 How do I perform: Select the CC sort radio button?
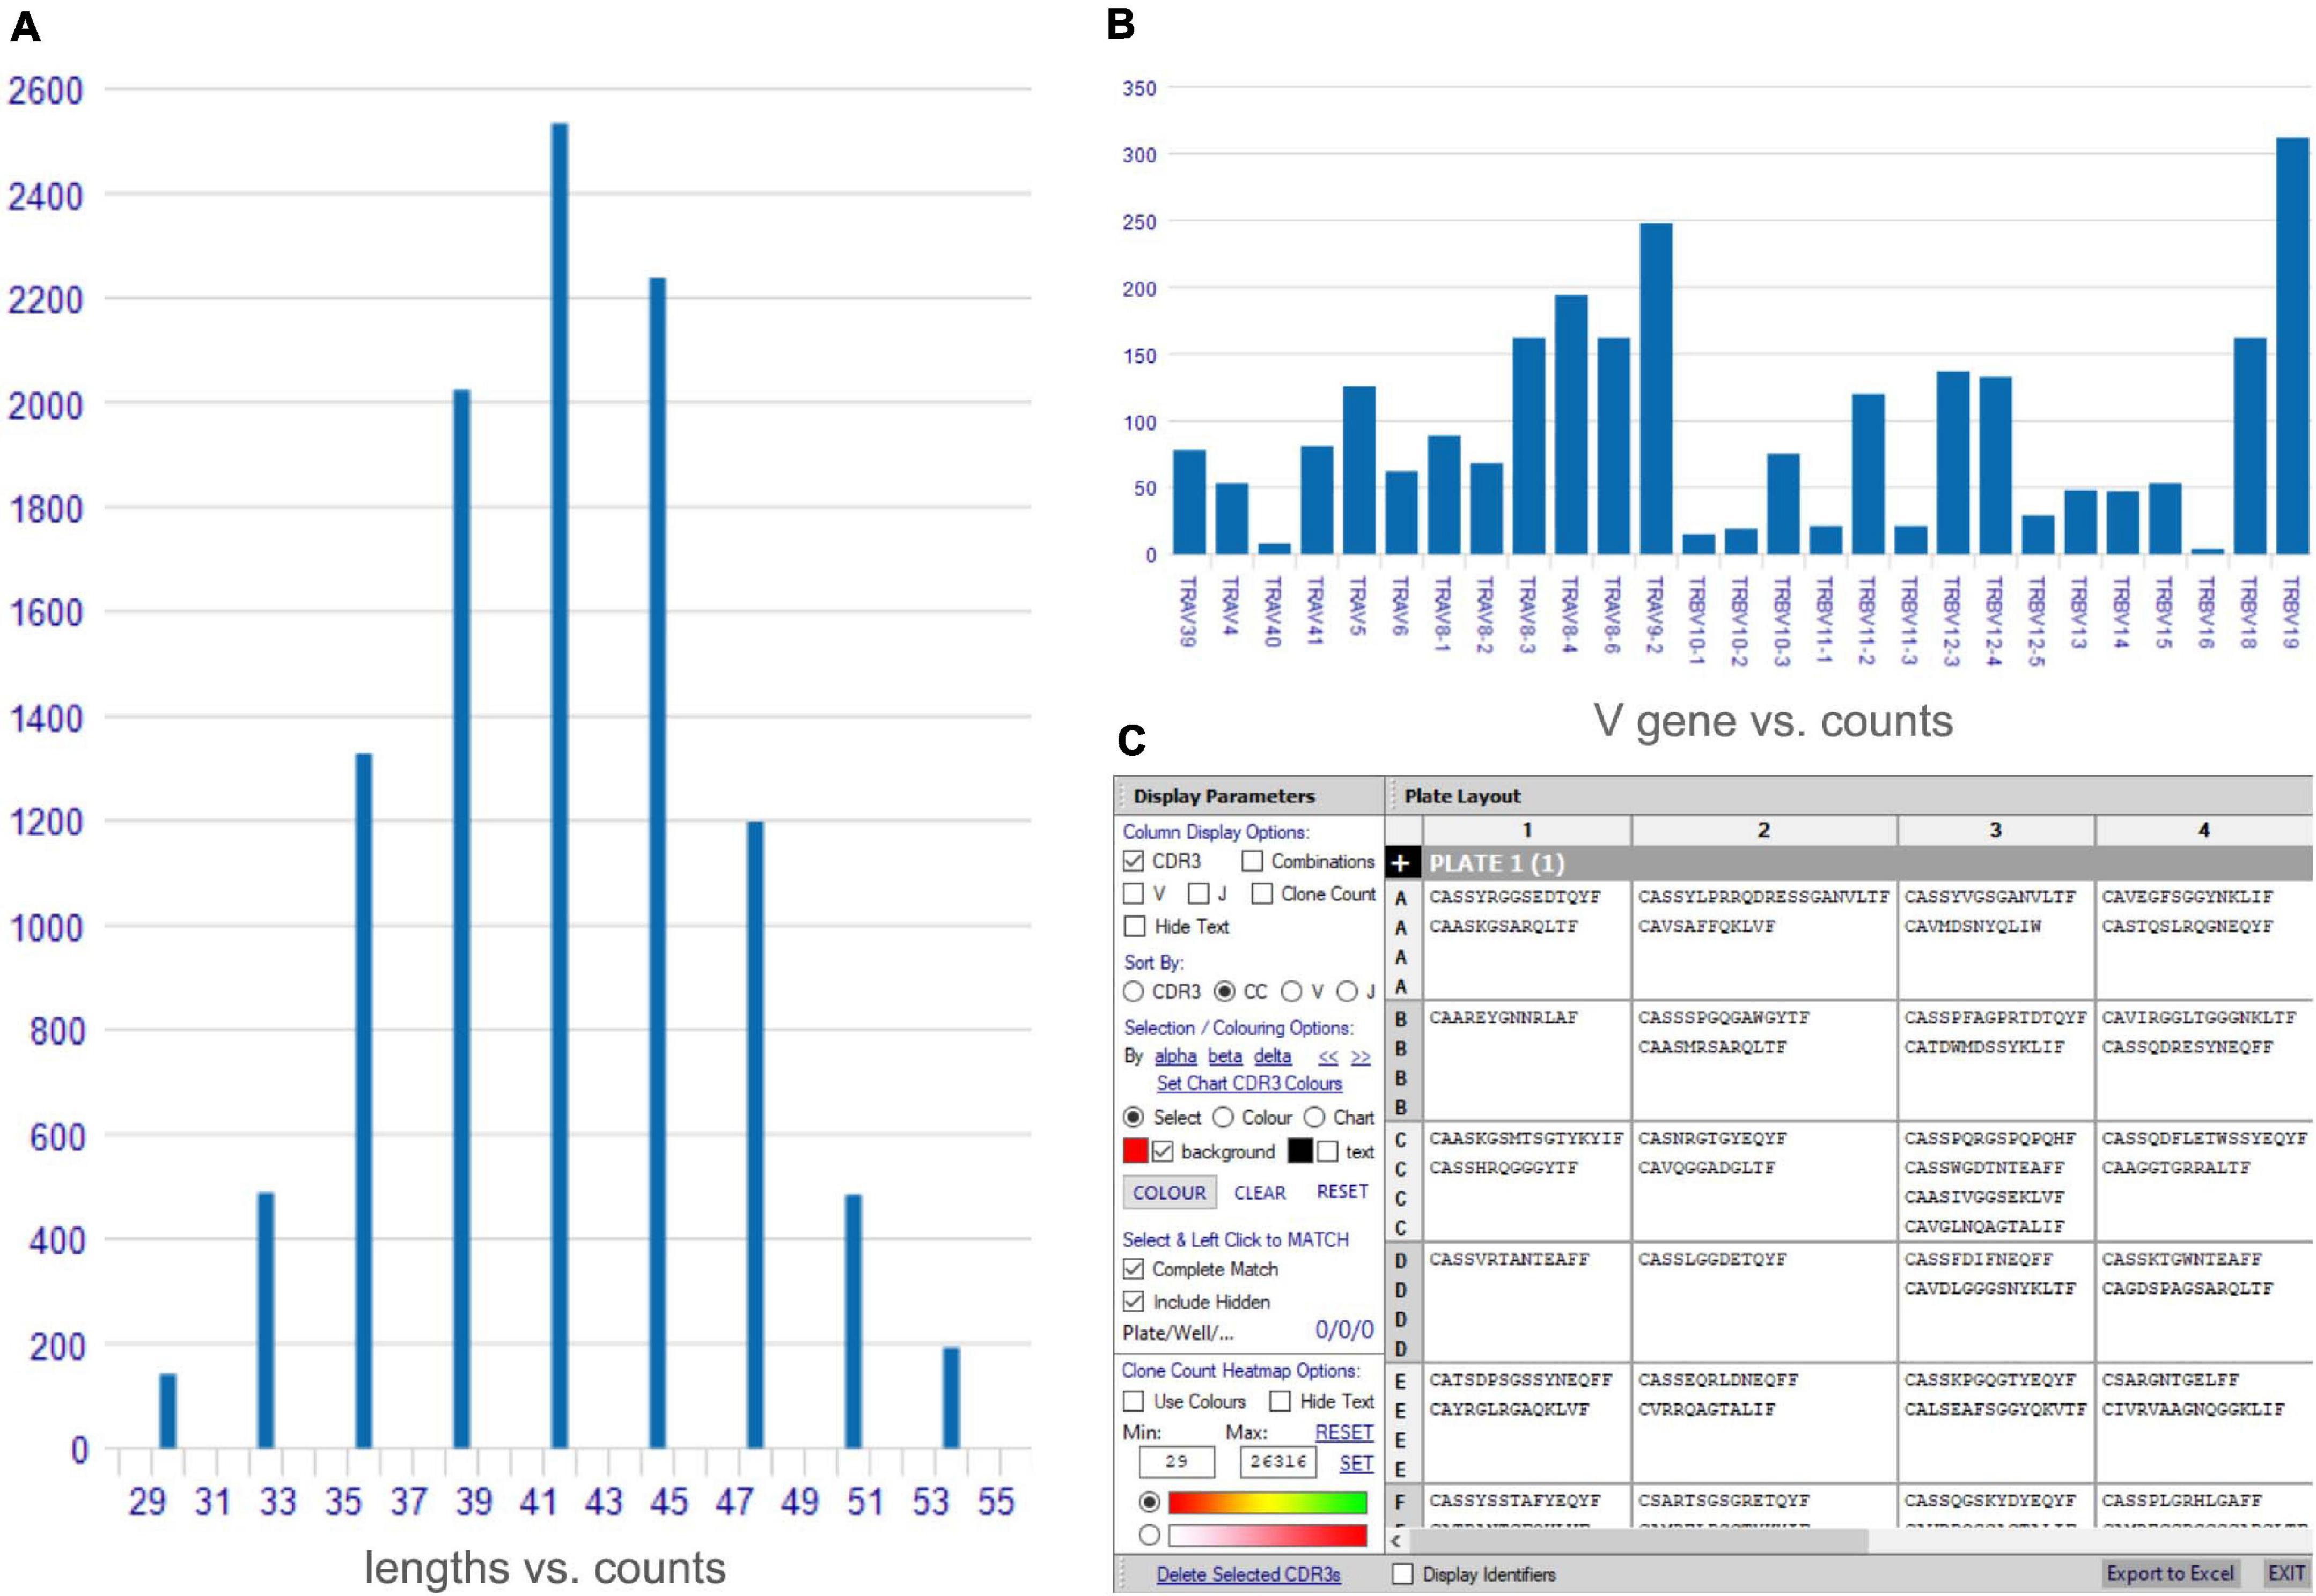pos(1225,991)
